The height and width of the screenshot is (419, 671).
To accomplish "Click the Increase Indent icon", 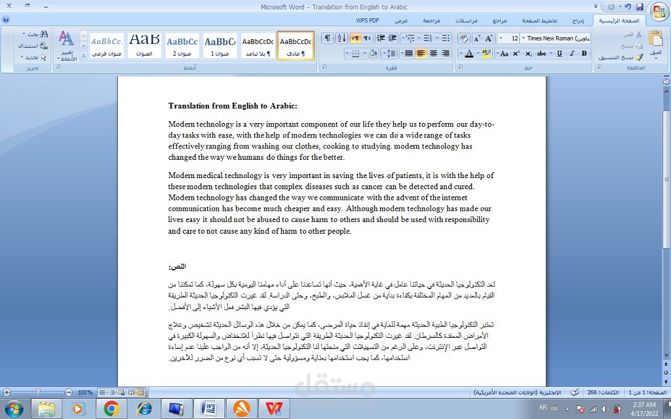I will pyautogui.click(x=380, y=39).
